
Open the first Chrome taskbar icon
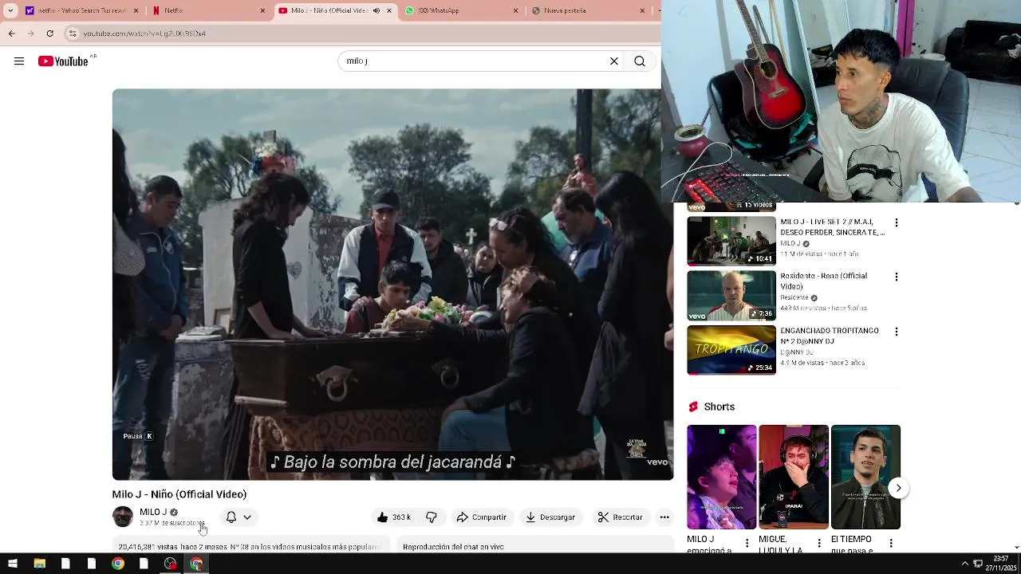point(117,564)
